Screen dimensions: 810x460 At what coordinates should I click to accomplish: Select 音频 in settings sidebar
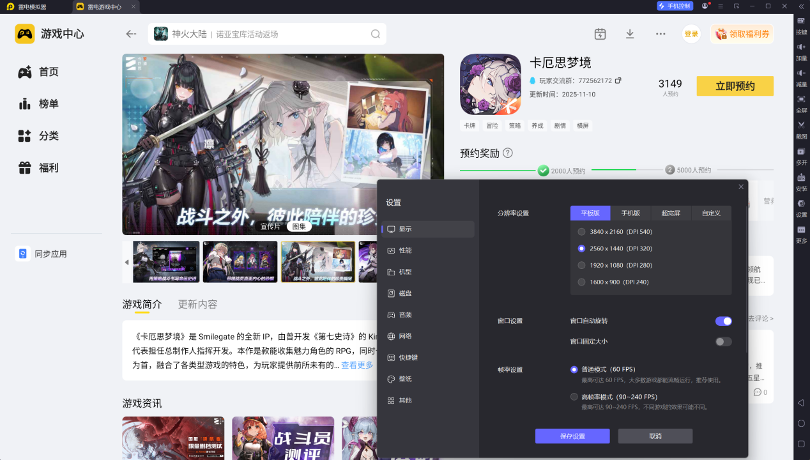point(428,315)
